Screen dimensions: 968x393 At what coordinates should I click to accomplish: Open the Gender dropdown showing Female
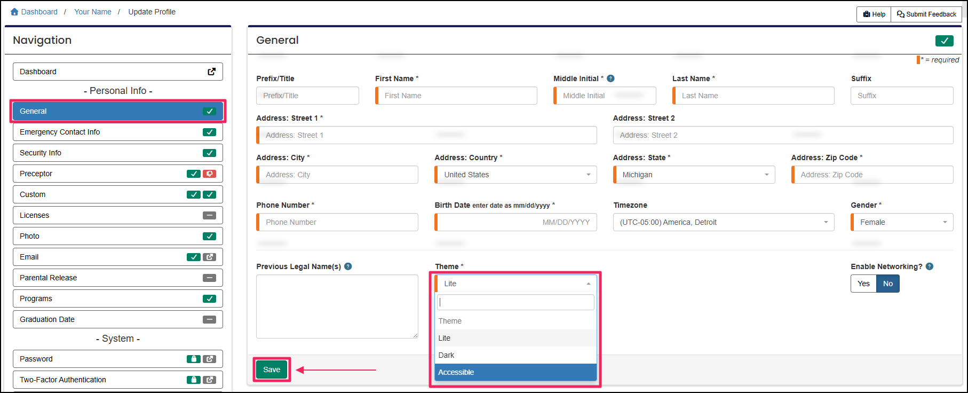click(x=902, y=222)
